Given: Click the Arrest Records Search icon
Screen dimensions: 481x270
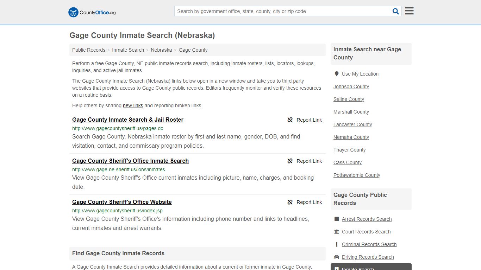Looking at the screenshot, I should (337, 219).
